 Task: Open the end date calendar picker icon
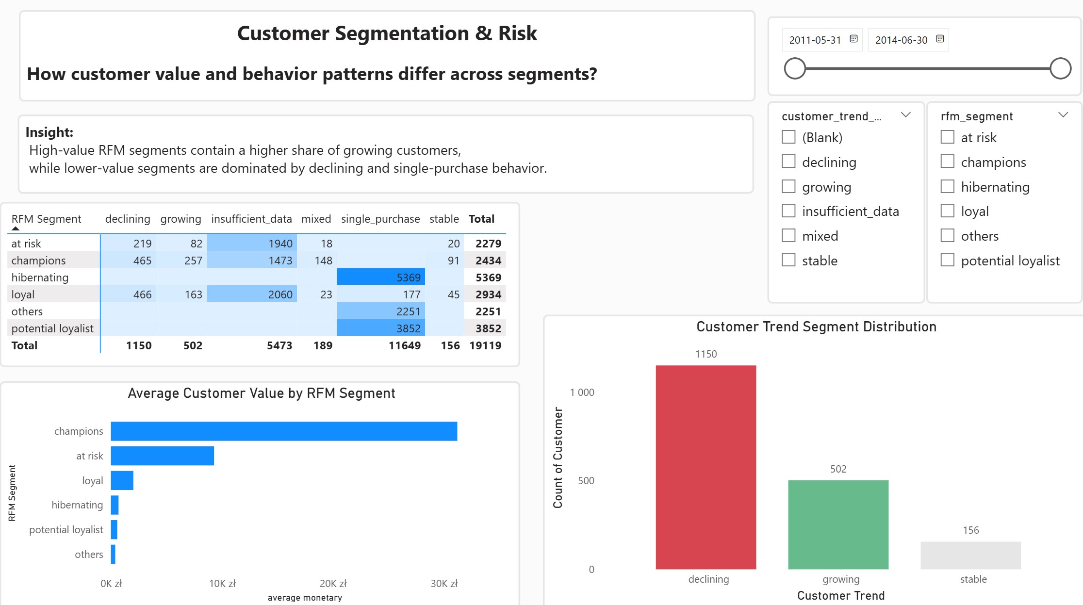[x=939, y=39]
